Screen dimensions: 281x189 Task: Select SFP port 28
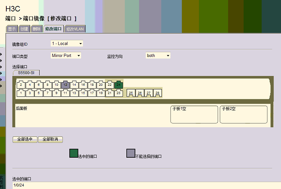(x=158, y=93)
